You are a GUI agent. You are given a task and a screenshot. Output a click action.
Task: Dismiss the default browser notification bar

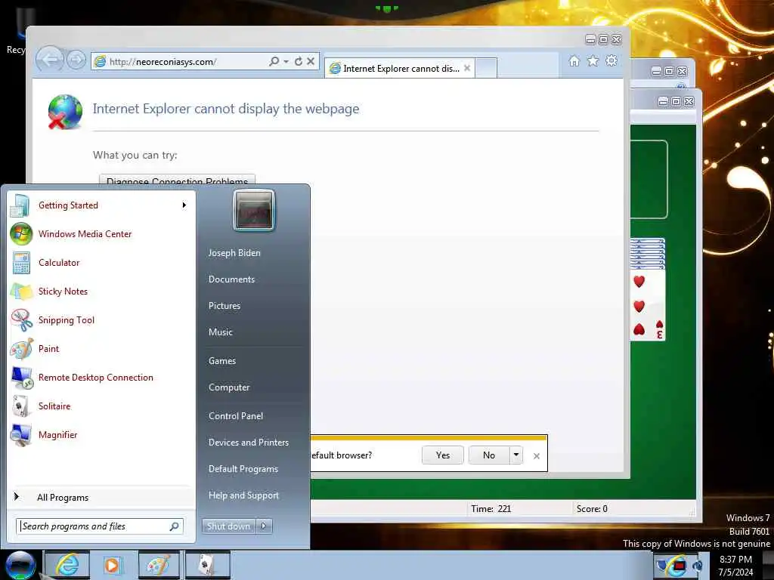pos(537,456)
